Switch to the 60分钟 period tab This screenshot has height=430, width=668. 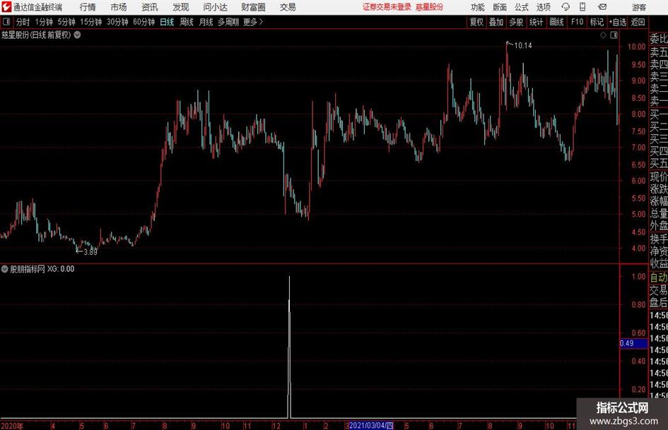coord(143,22)
